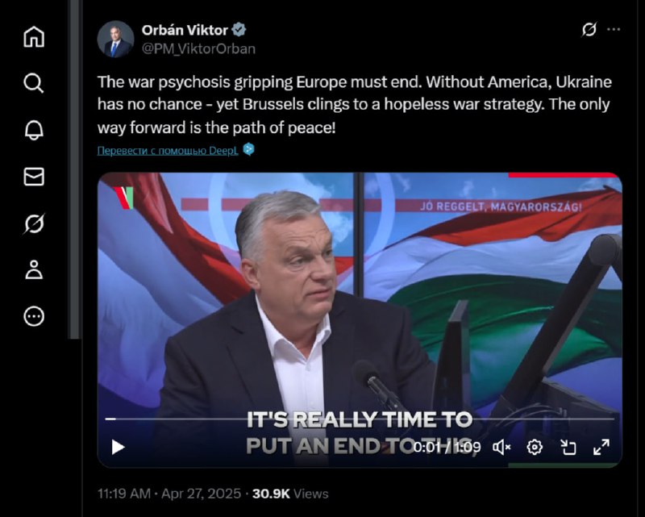Screen dimensions: 645x517
Task: Click the DeepL translate link
Action: click(x=168, y=151)
